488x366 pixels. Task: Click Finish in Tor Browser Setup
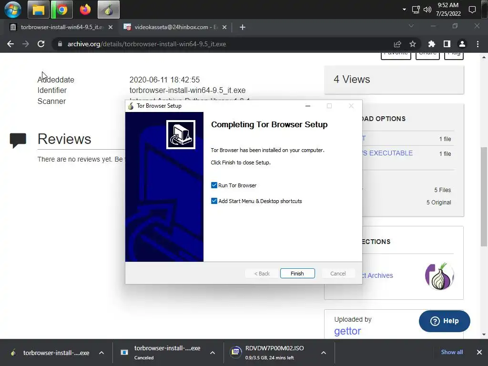click(x=297, y=273)
